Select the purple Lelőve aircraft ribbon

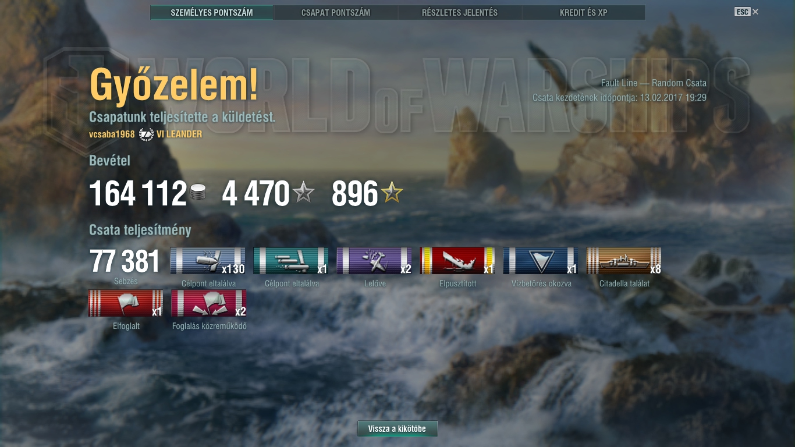(x=374, y=261)
